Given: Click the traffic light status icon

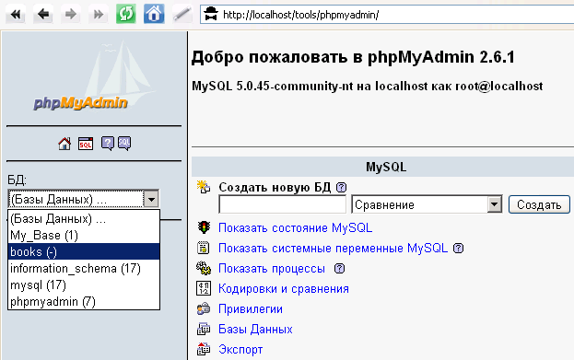Looking at the screenshot, I should click(204, 227).
